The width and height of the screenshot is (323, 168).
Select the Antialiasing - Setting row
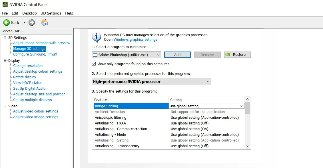[168, 140]
